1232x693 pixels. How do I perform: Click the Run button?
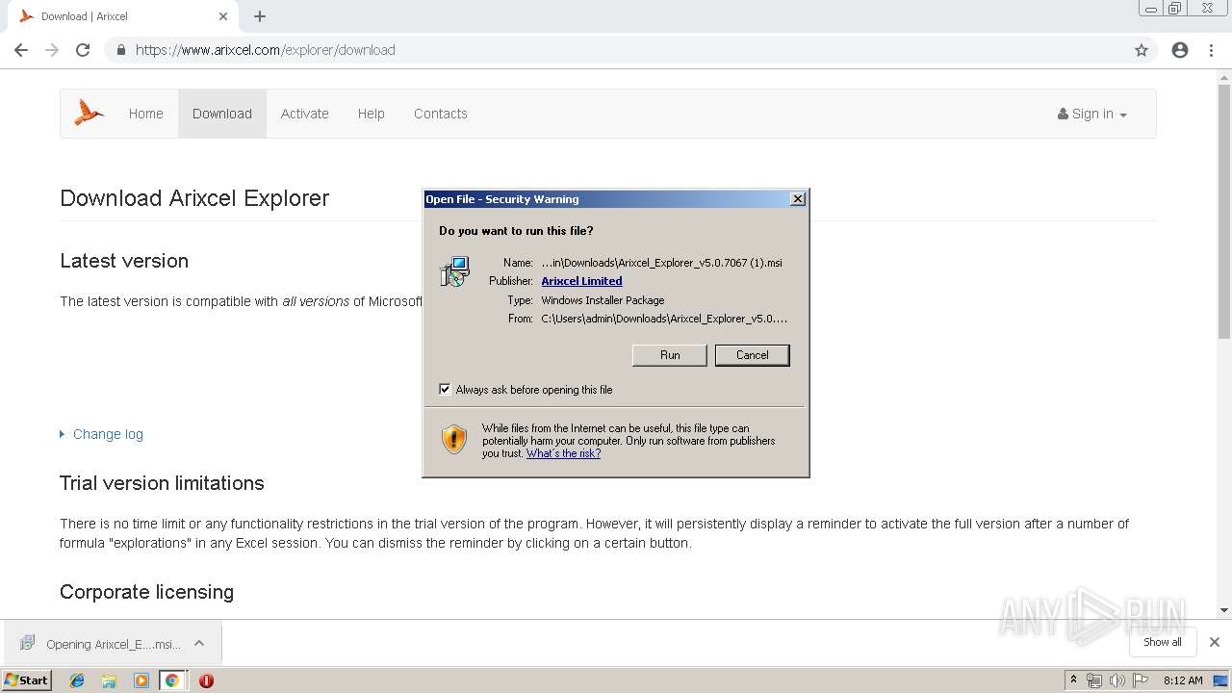(670, 355)
